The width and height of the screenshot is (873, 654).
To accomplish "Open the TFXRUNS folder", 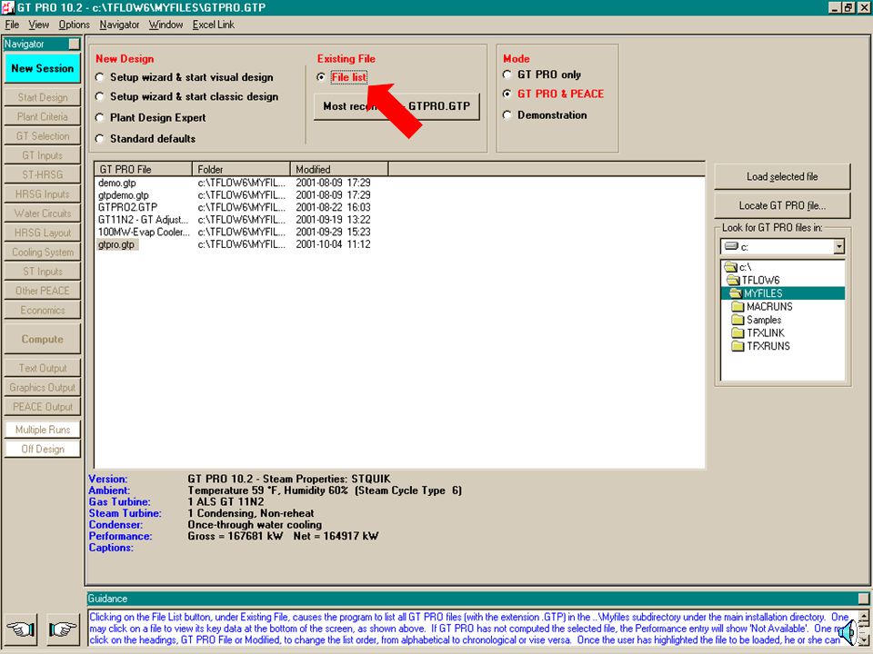I will point(760,346).
